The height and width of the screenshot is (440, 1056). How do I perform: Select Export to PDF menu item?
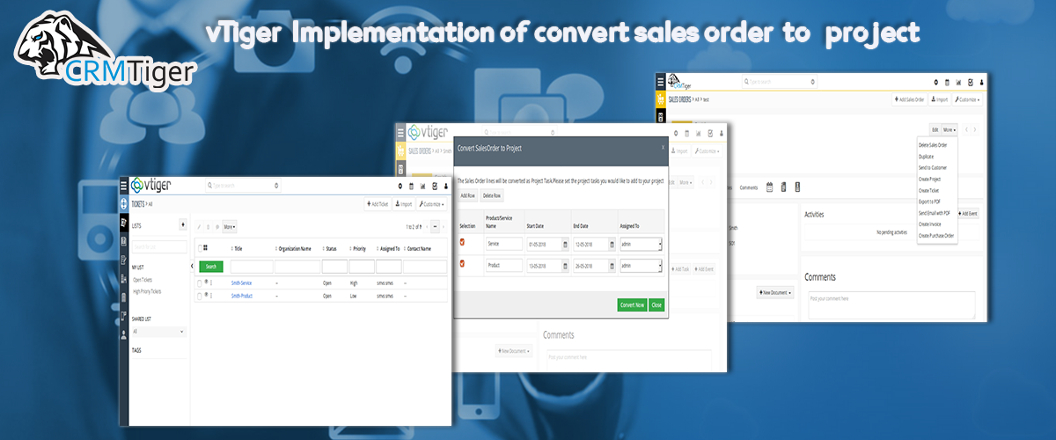(929, 202)
